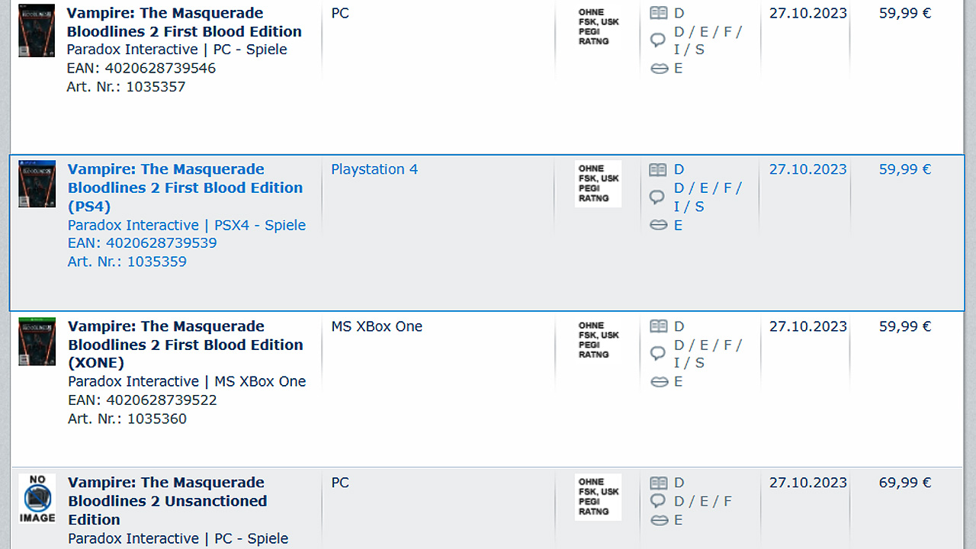
Task: Click the Xbox One edition cover thumbnail
Action: [37, 341]
